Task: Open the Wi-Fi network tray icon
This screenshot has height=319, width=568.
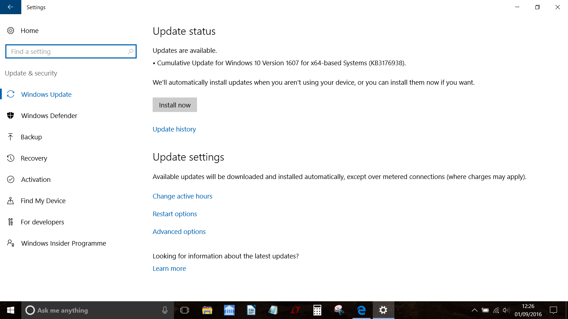Action: click(x=496, y=310)
